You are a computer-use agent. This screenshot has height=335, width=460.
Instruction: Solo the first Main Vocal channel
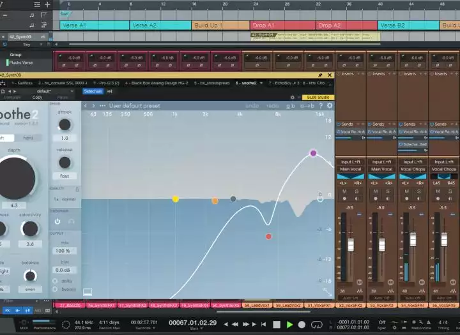(x=356, y=191)
